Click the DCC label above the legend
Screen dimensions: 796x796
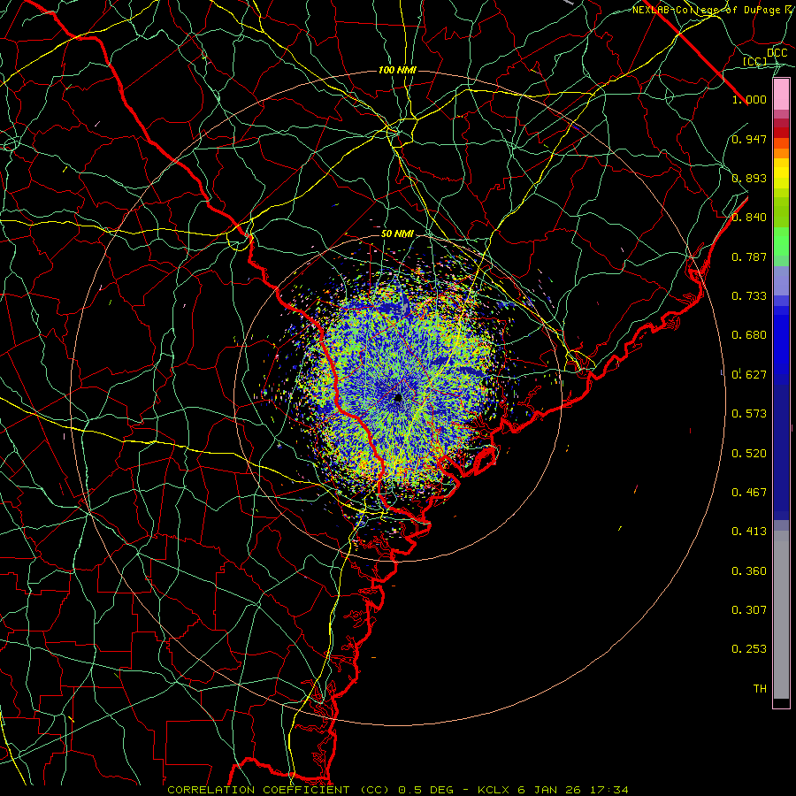pyautogui.click(x=777, y=53)
